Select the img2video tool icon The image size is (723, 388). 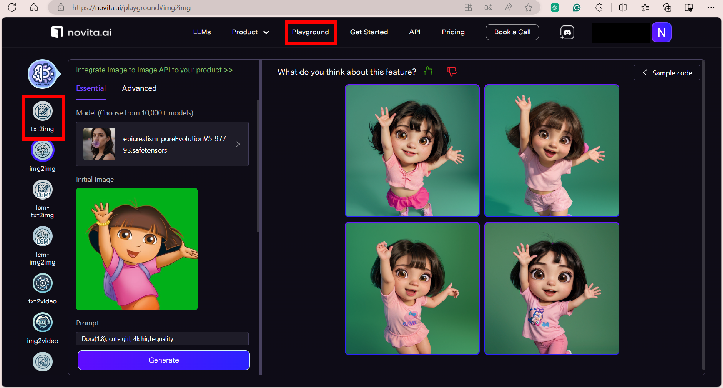[43, 323]
